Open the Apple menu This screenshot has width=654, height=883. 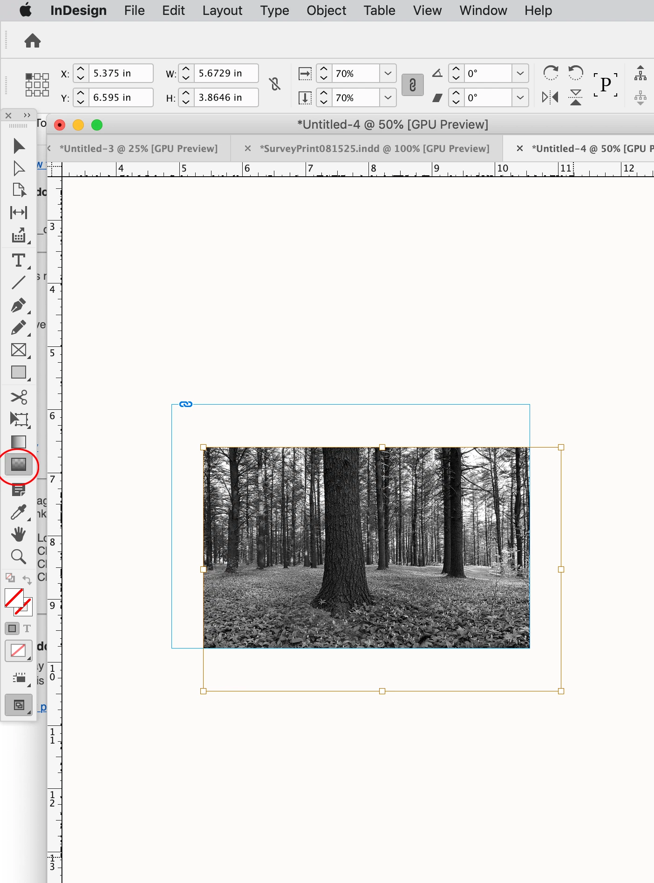(x=26, y=10)
